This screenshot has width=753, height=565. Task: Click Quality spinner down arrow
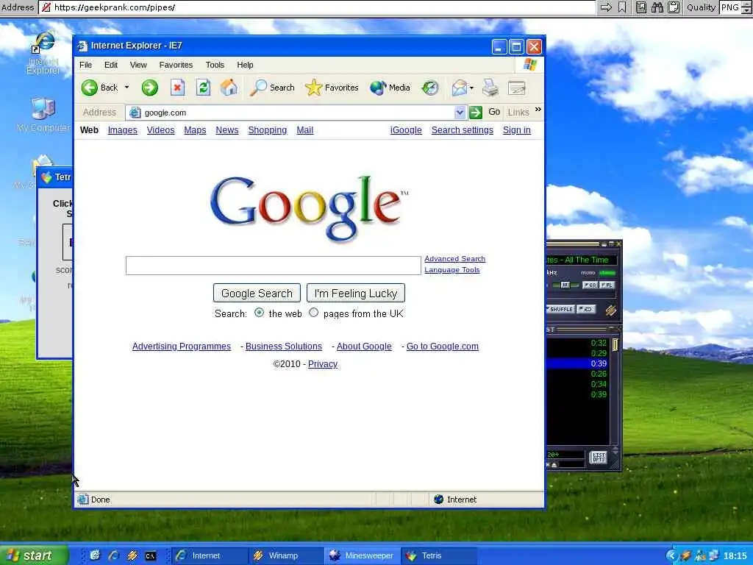(x=746, y=10)
